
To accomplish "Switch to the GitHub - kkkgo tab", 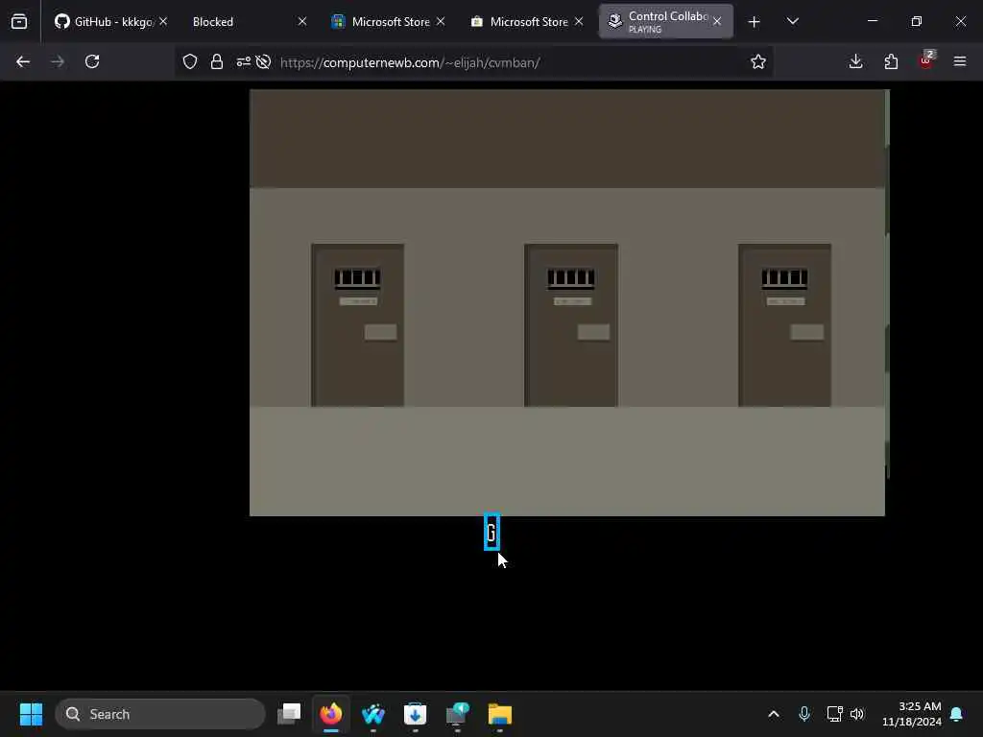I will pyautogui.click(x=109, y=22).
